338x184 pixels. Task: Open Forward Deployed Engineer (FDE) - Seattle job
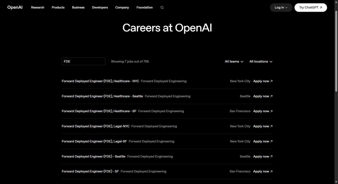click(94, 156)
